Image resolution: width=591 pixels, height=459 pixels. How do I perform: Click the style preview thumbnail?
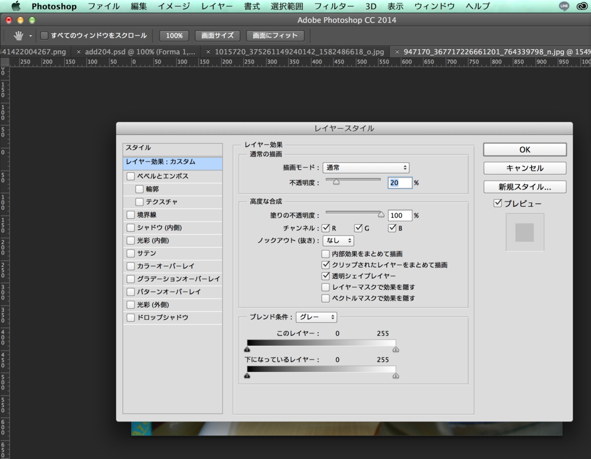pyautogui.click(x=525, y=232)
